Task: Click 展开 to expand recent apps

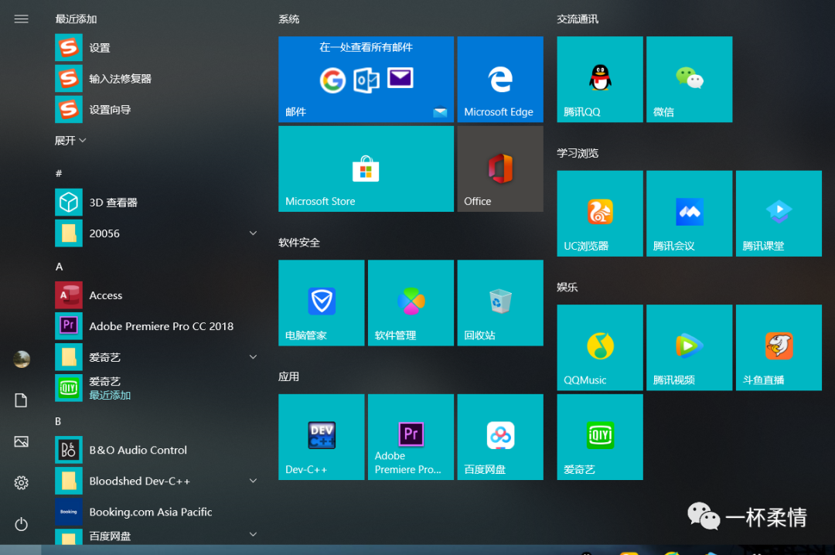Action: point(70,141)
